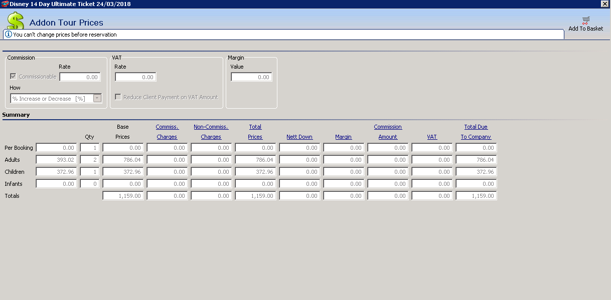The height and width of the screenshot is (300, 611).
Task: Click the Add To Basket cart icon
Action: click(585, 21)
